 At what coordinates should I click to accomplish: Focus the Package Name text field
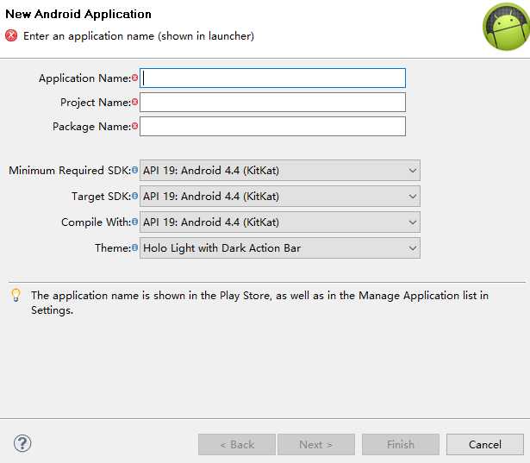coord(273,127)
